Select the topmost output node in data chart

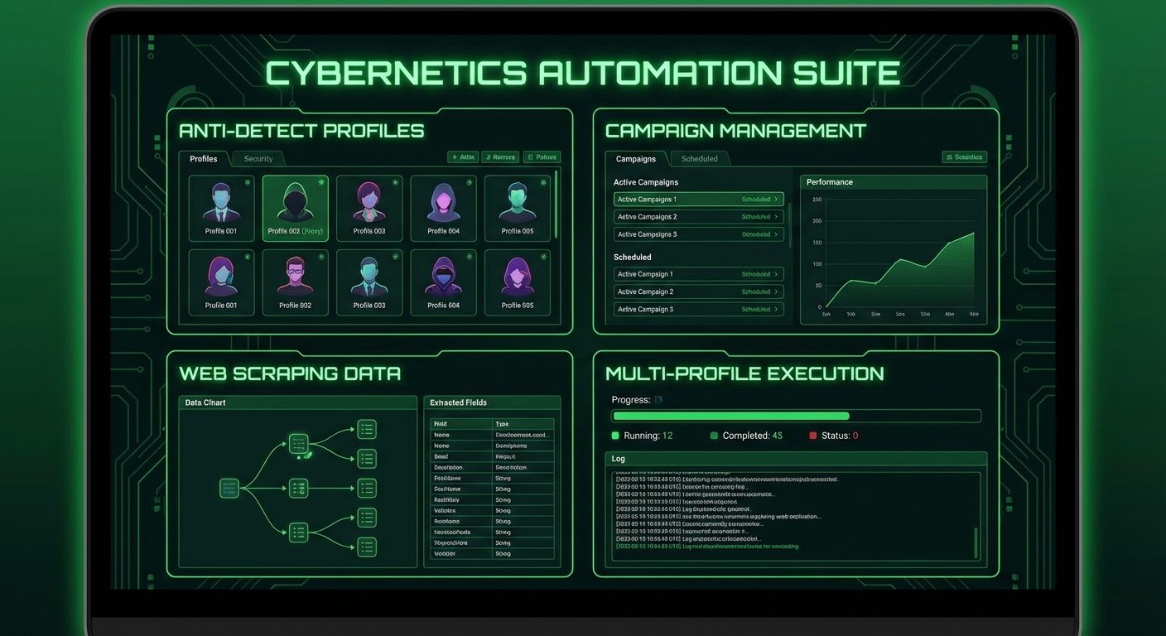367,429
